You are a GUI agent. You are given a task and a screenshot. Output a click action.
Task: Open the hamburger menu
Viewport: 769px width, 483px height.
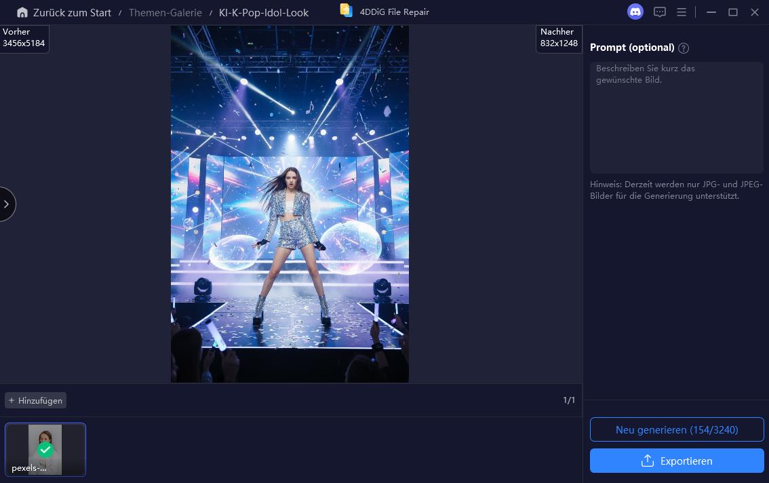tap(682, 12)
